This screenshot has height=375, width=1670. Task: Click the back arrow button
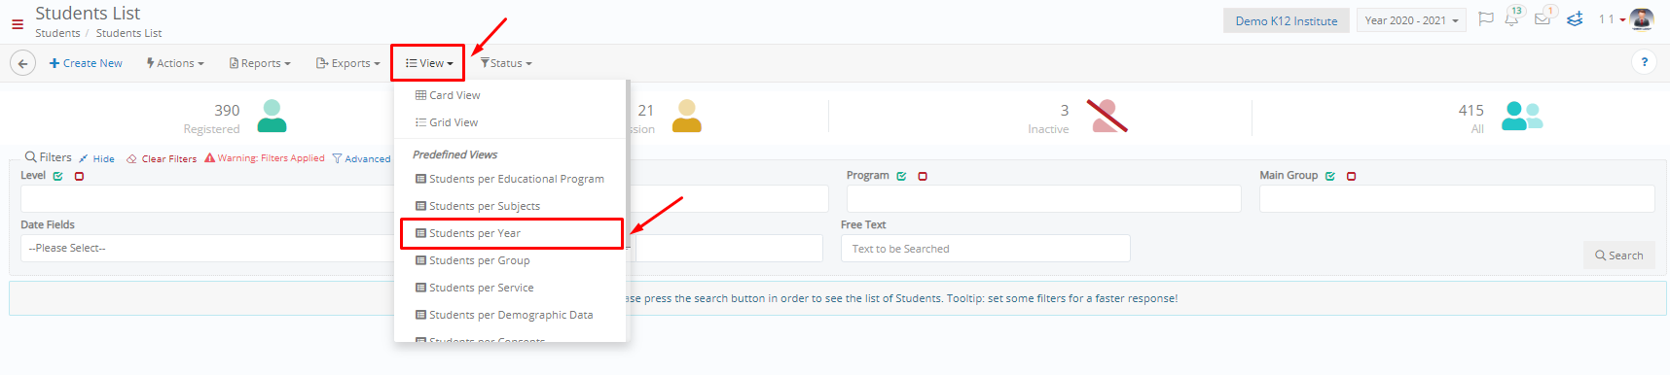23,63
